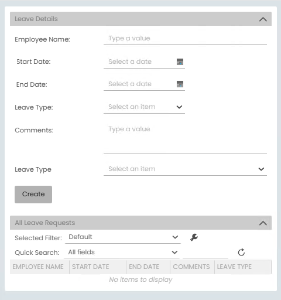Click the Selected Filter: label
The height and width of the screenshot is (300, 281).
click(39, 238)
